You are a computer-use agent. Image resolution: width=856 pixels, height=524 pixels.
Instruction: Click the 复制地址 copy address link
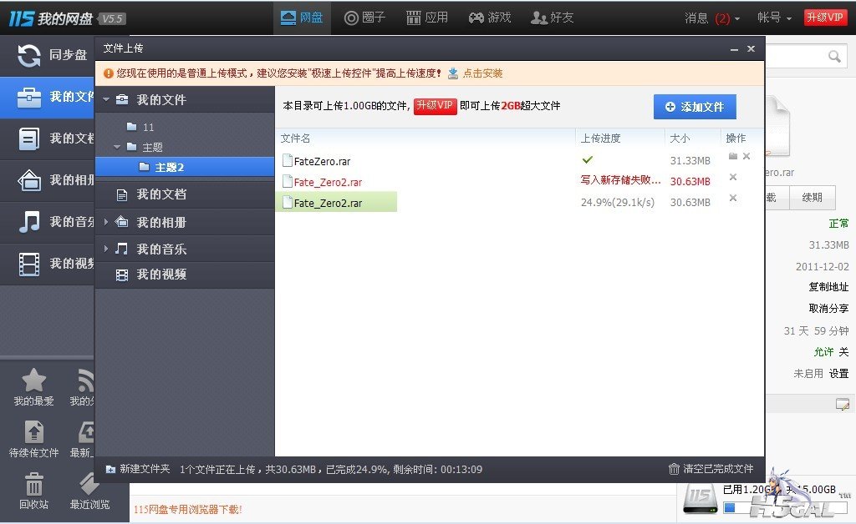point(828,287)
